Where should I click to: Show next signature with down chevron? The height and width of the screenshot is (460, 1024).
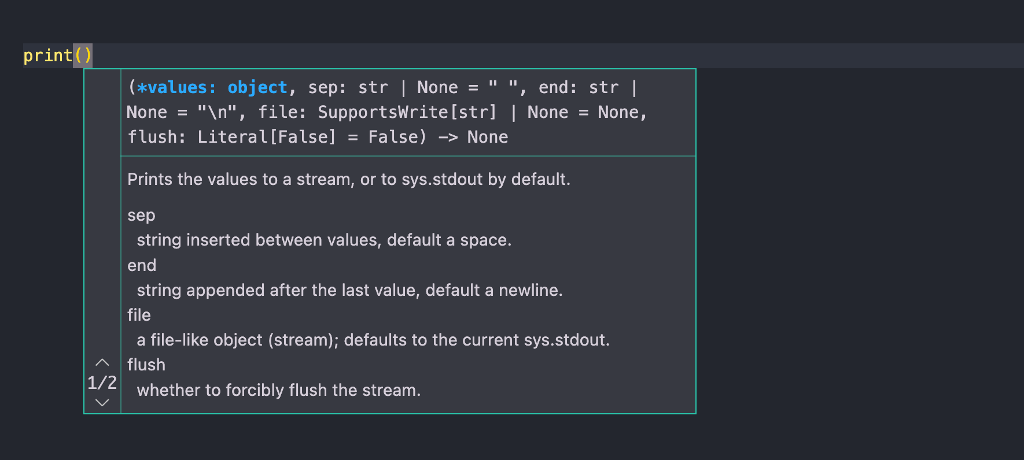pyautogui.click(x=102, y=402)
